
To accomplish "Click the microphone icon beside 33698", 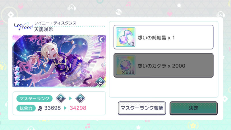I will 40,108.
